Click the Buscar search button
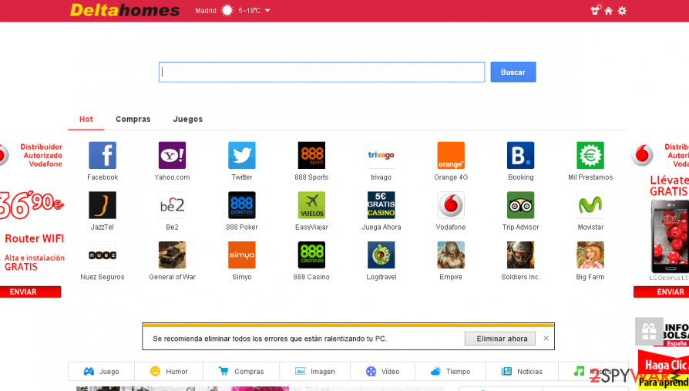This screenshot has width=689, height=391. [x=513, y=72]
